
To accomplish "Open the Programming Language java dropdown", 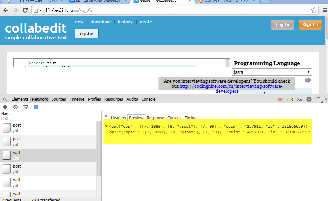I will click(272, 72).
